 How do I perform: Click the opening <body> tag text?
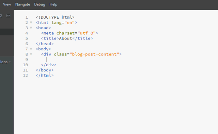tap(43, 49)
